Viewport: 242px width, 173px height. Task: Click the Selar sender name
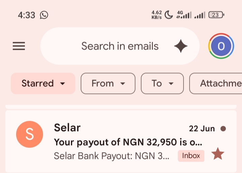pos(67,128)
